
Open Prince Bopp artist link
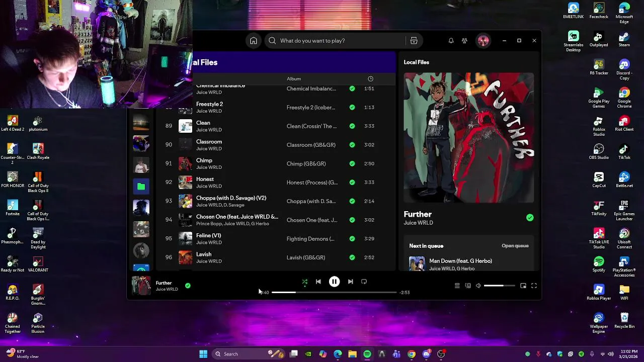tap(209, 224)
